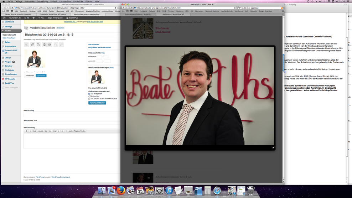Click the warehouse thumbnail in Mediathek page
The height and width of the screenshot is (198, 352).
[x=143, y=28]
